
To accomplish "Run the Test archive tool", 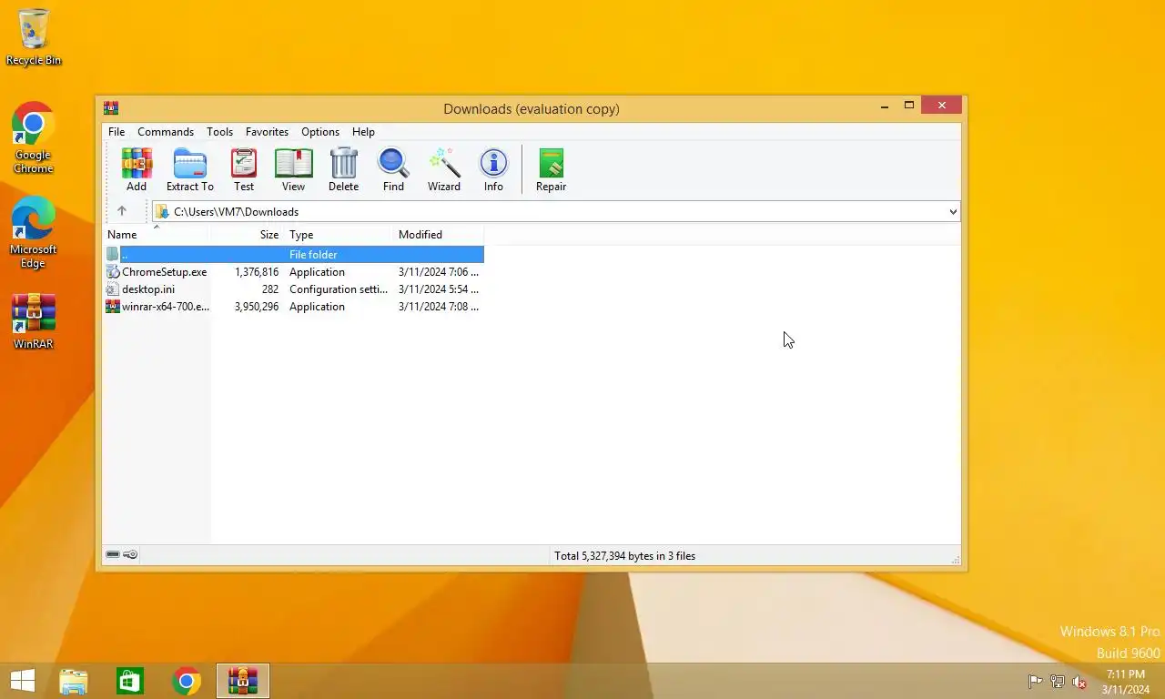I will tap(244, 170).
